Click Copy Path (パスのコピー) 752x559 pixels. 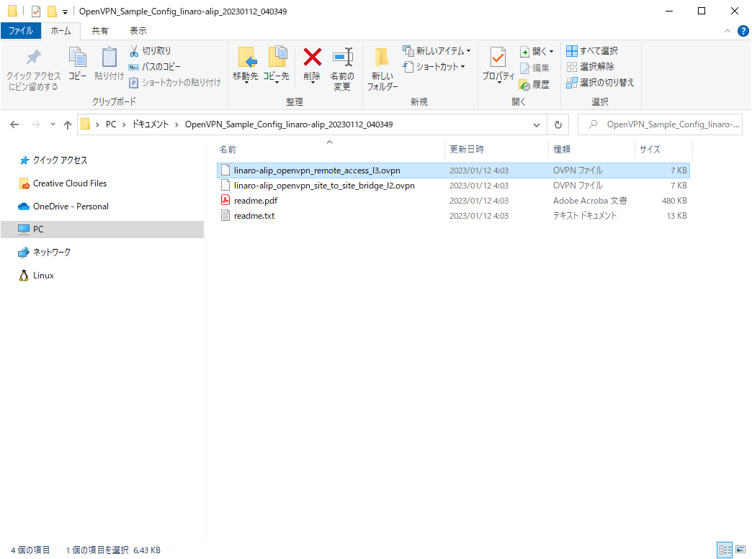154,67
